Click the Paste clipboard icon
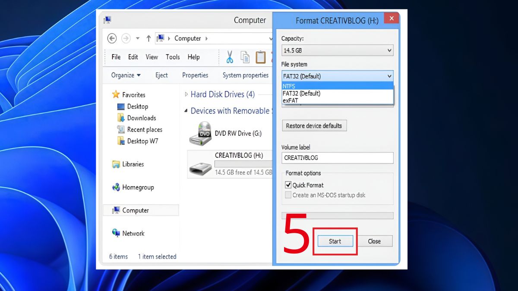The image size is (518, 291). click(x=260, y=57)
